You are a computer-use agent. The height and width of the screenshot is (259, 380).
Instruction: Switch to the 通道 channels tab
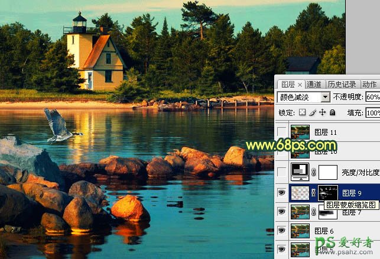click(314, 84)
